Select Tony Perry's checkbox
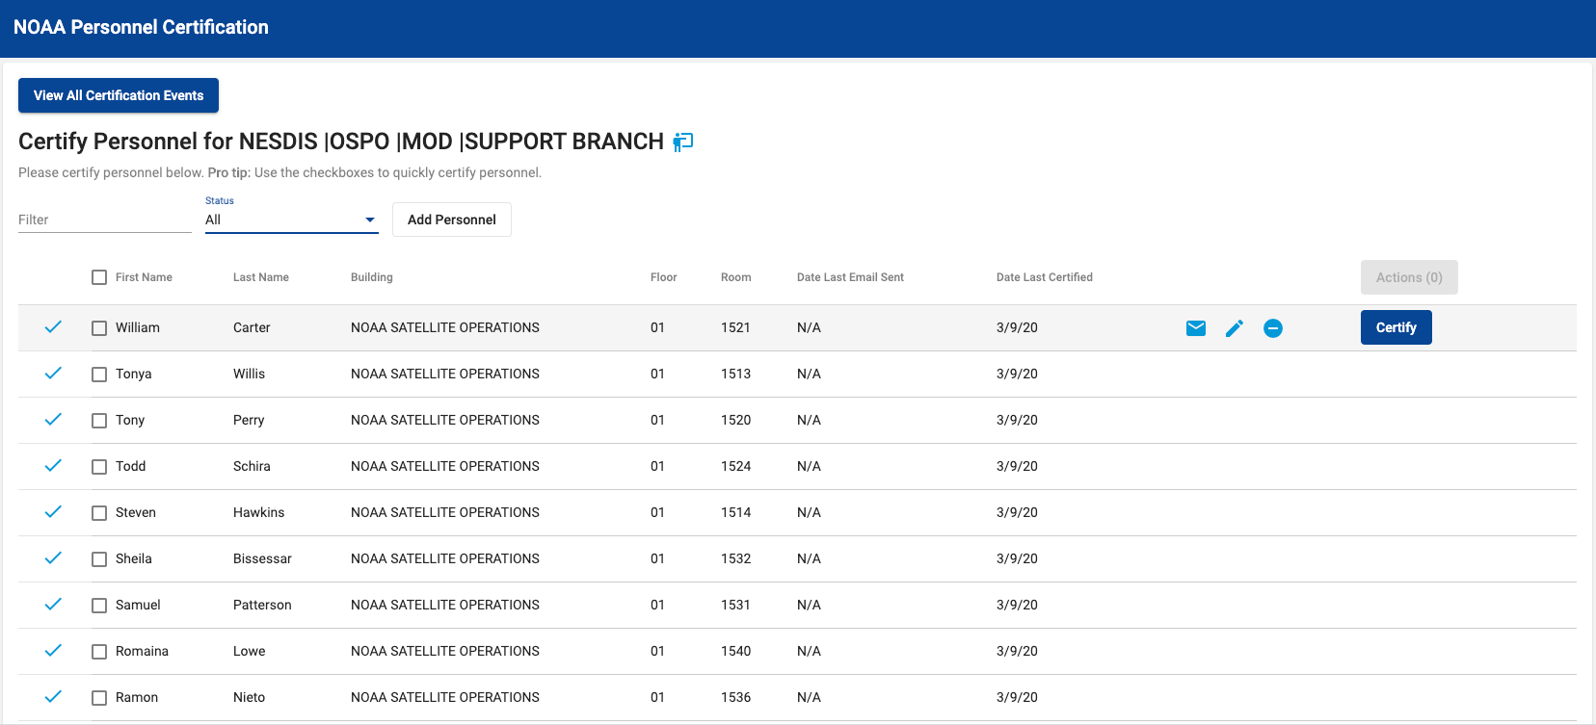1596x725 pixels. [99, 421]
